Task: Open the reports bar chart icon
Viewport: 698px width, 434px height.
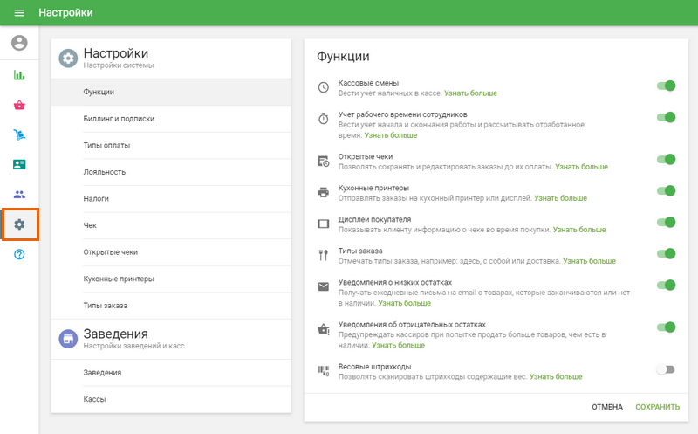Action: coord(19,75)
